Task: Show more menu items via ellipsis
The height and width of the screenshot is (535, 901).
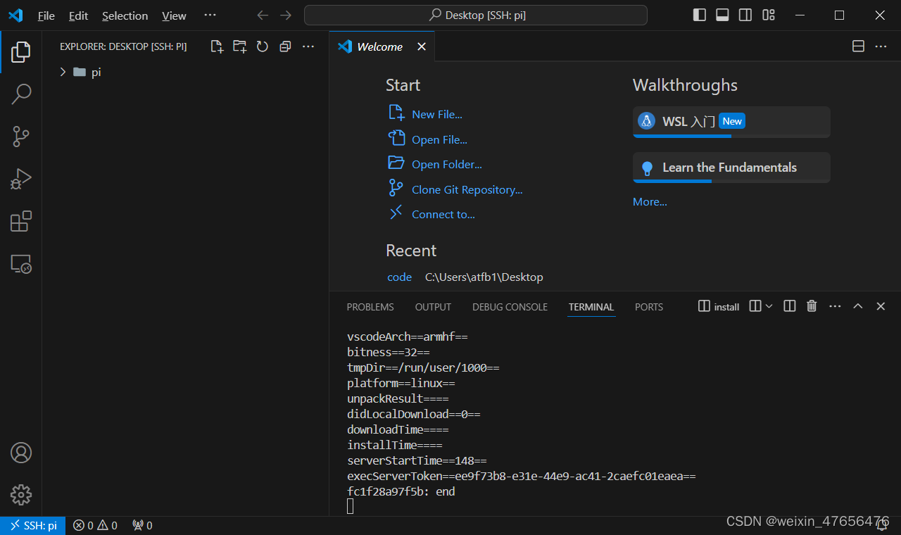Action: click(210, 15)
